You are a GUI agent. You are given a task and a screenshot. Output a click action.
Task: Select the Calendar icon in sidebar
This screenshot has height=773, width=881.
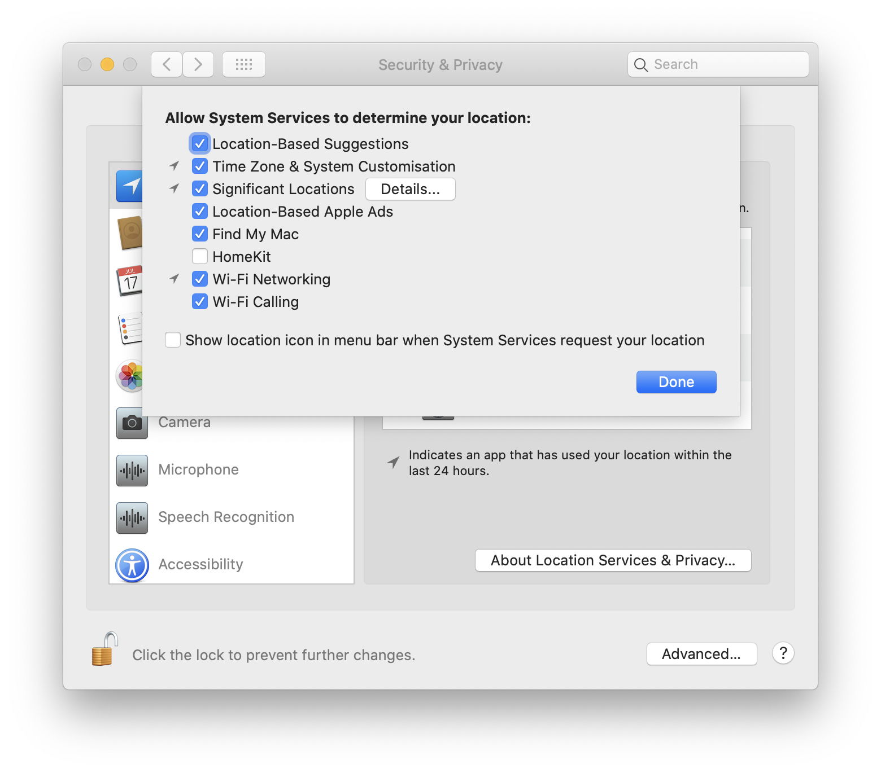tap(129, 280)
